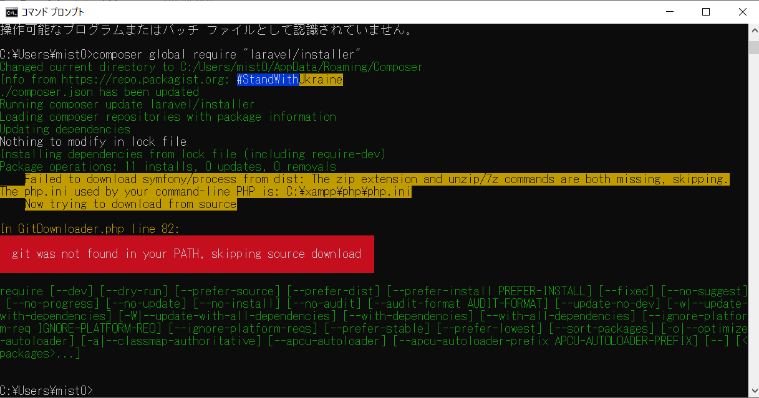Click the php.ini path warning text
759x398 pixels.
click(206, 191)
